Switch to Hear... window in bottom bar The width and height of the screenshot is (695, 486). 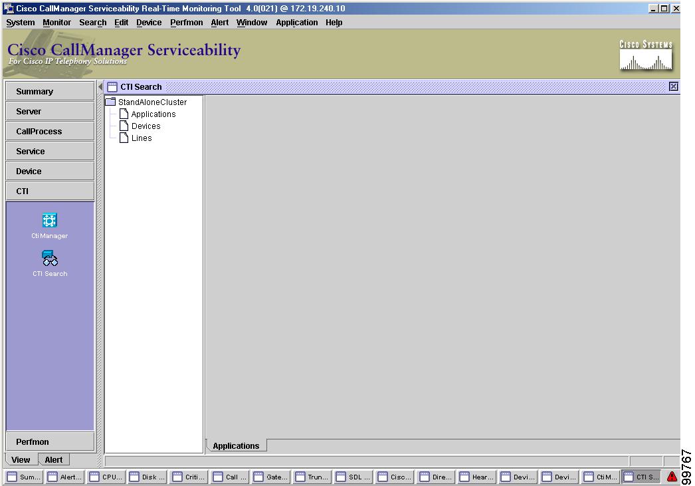point(477,477)
